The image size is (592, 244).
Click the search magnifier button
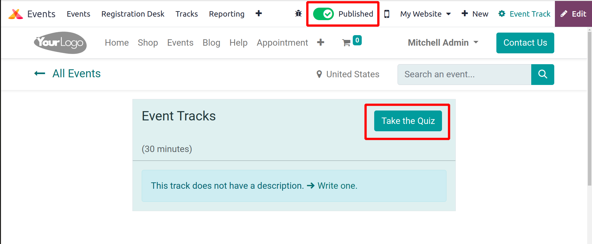point(542,74)
